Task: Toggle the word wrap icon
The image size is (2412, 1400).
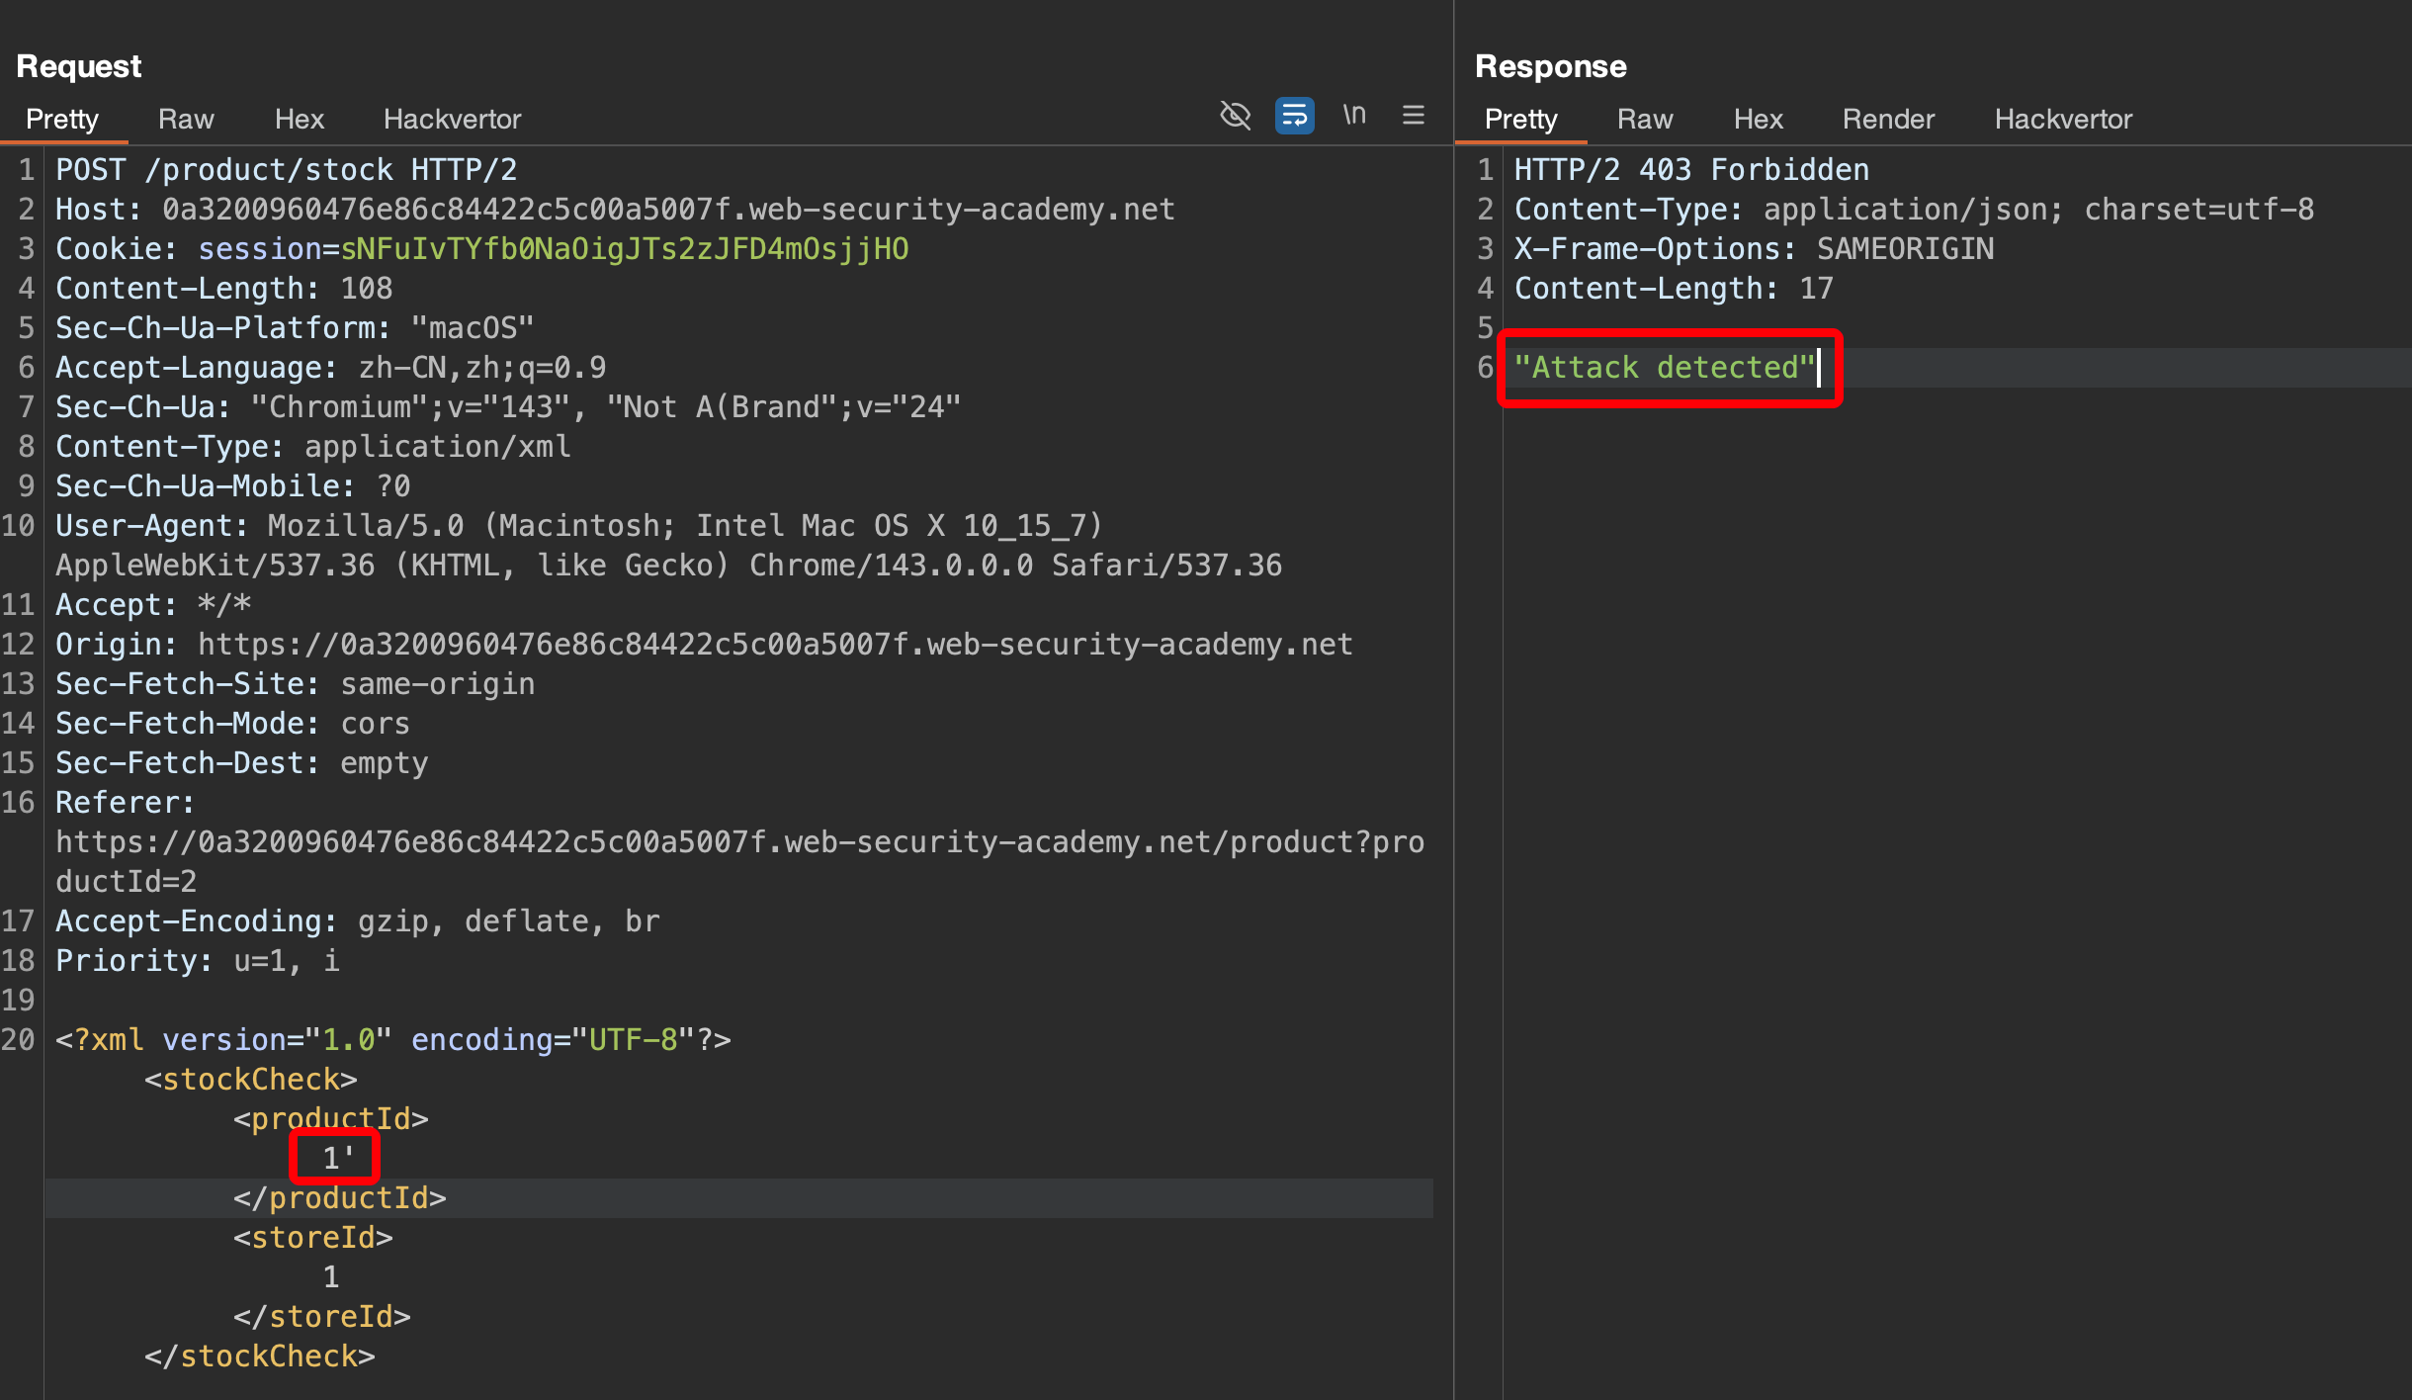Action: click(1294, 116)
